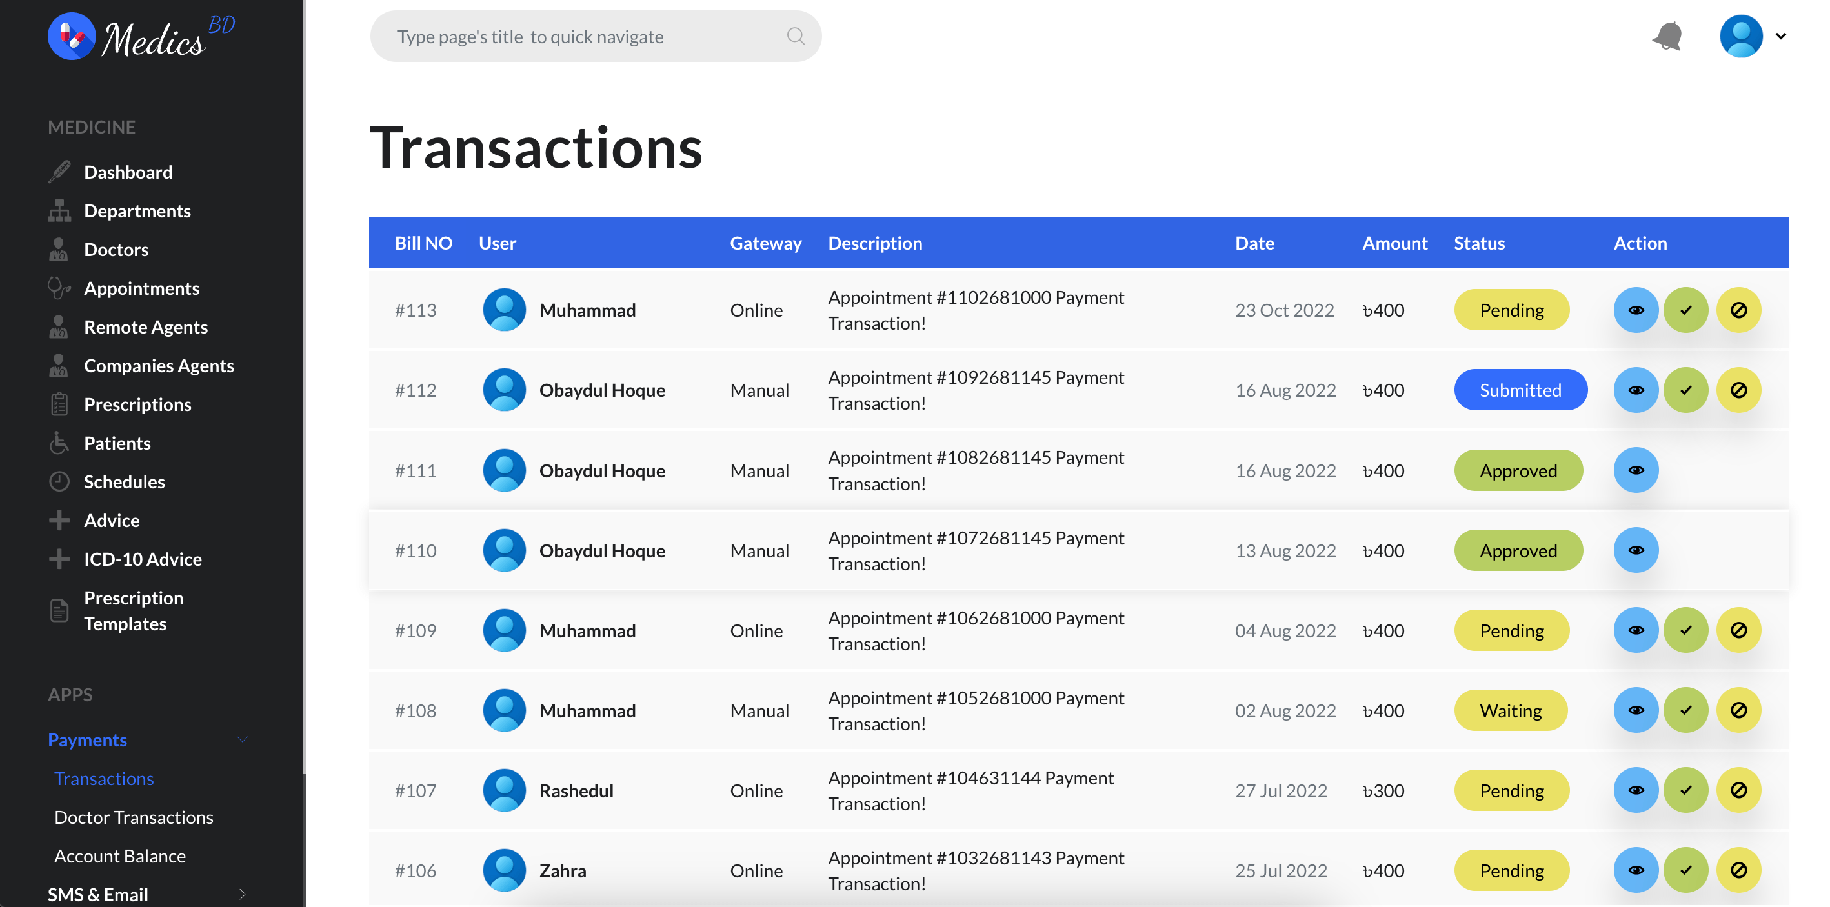Viewport: 1830px width, 907px height.
Task: Click the Pending status badge for #113
Action: point(1512,310)
